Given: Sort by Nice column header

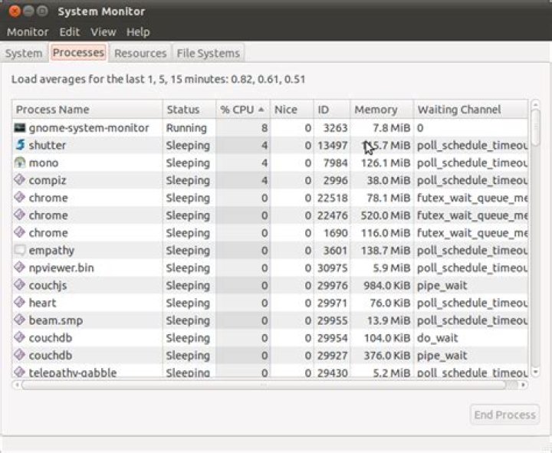Looking at the screenshot, I should tap(292, 110).
